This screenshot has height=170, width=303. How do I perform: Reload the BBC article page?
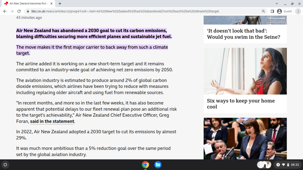[x=19, y=11]
